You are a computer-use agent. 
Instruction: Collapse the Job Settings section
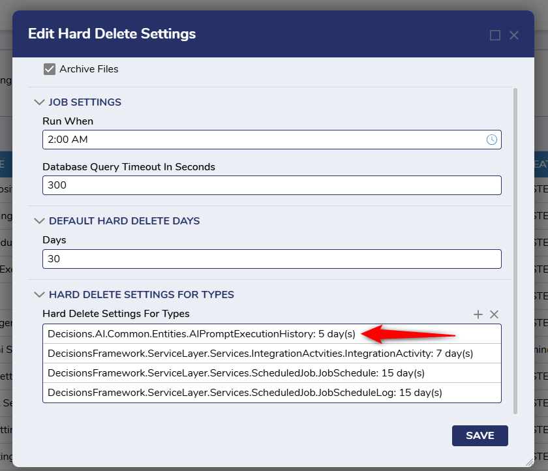click(39, 102)
